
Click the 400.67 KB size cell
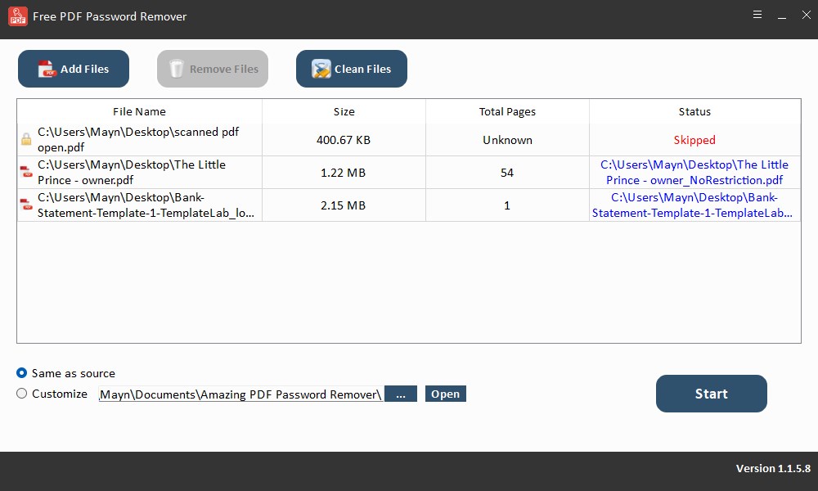(344, 140)
